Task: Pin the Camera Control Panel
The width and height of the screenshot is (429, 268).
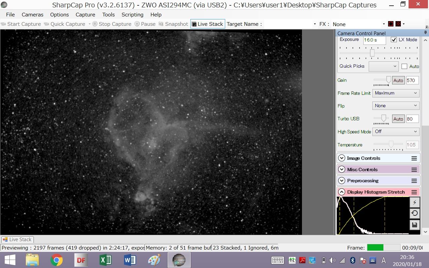Action: point(425,33)
